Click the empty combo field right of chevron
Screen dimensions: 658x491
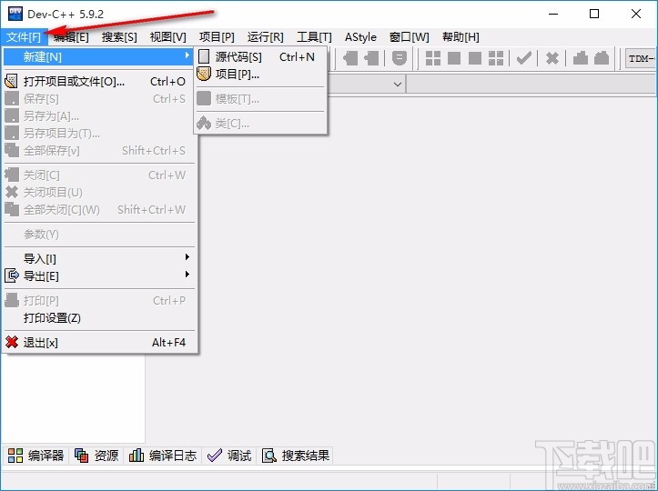tap(531, 85)
